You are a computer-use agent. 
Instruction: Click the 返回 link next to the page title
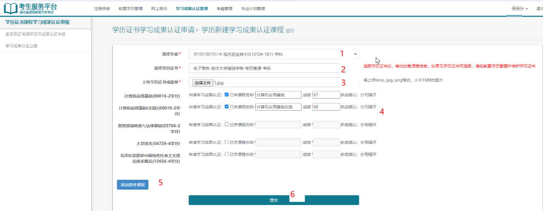click(x=290, y=31)
